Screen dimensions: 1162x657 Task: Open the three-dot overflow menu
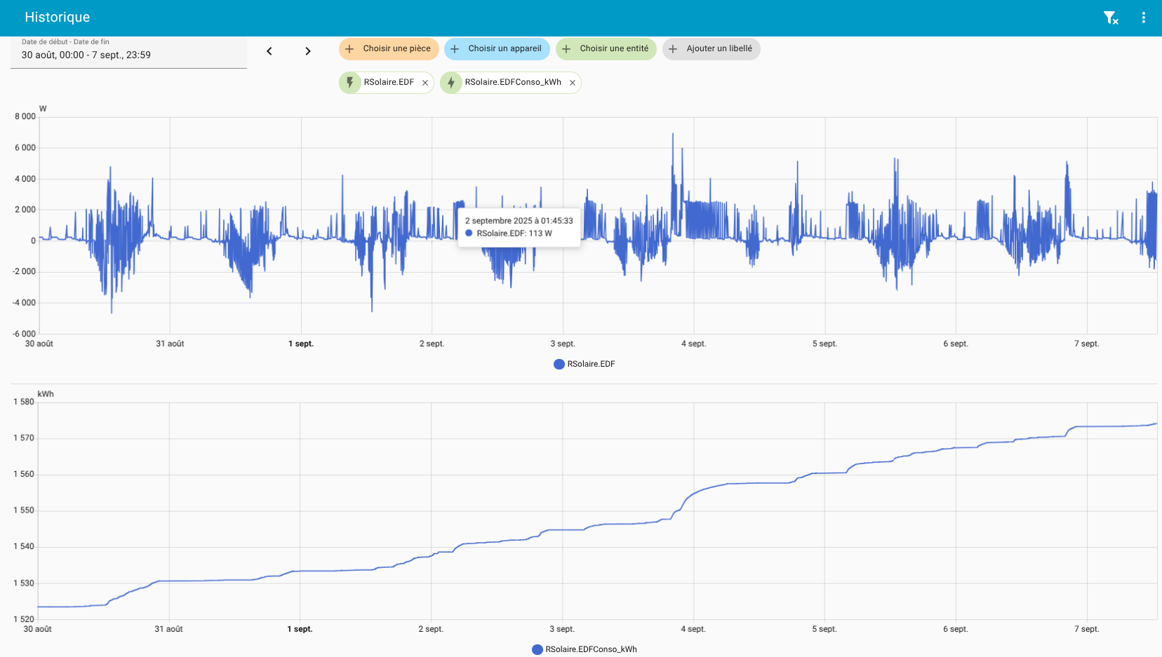click(1143, 18)
